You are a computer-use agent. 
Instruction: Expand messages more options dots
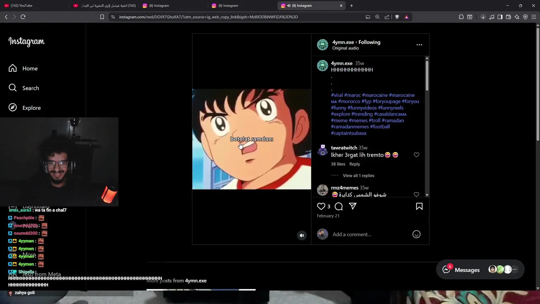coord(514,269)
